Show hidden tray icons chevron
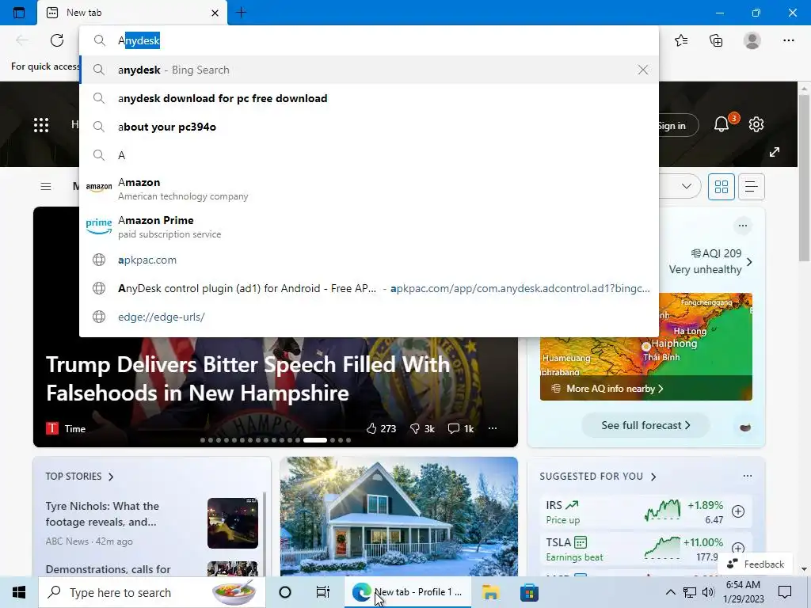Image resolution: width=811 pixels, height=608 pixels. [670, 592]
